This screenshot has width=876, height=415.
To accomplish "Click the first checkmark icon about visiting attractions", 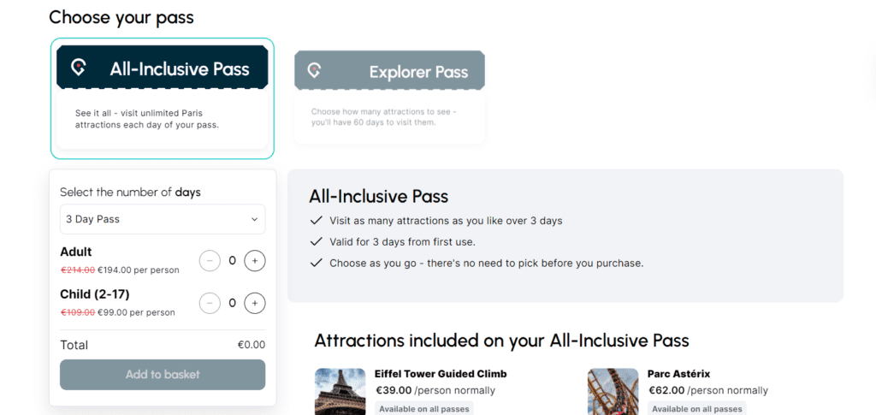I will tap(317, 221).
